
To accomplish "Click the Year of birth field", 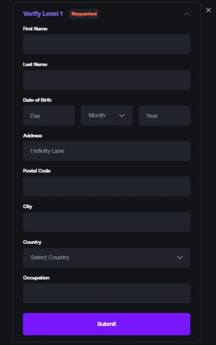I will [164, 116].
